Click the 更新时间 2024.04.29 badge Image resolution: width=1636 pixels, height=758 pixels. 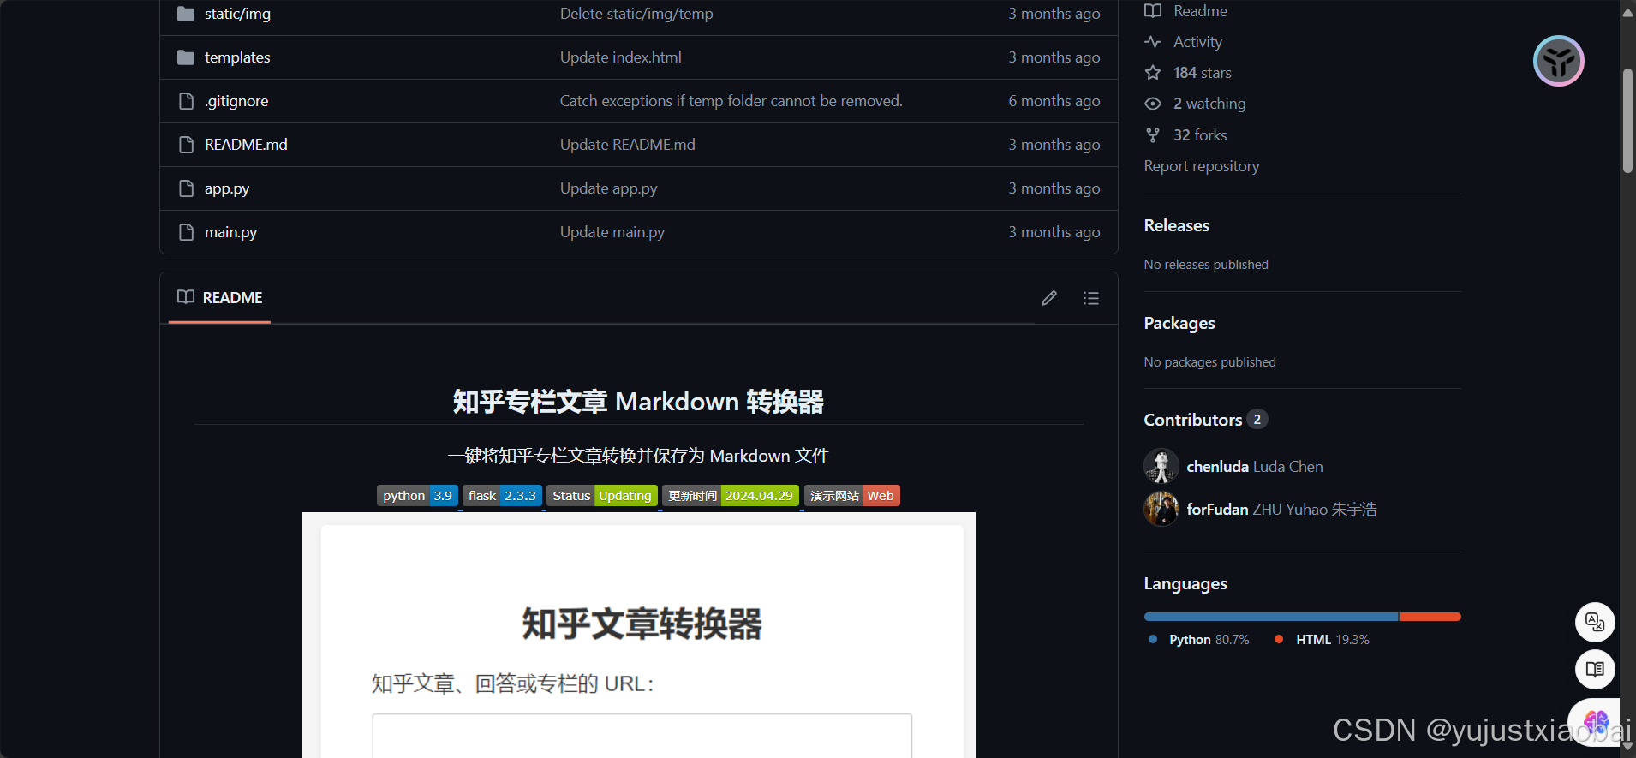tap(731, 496)
